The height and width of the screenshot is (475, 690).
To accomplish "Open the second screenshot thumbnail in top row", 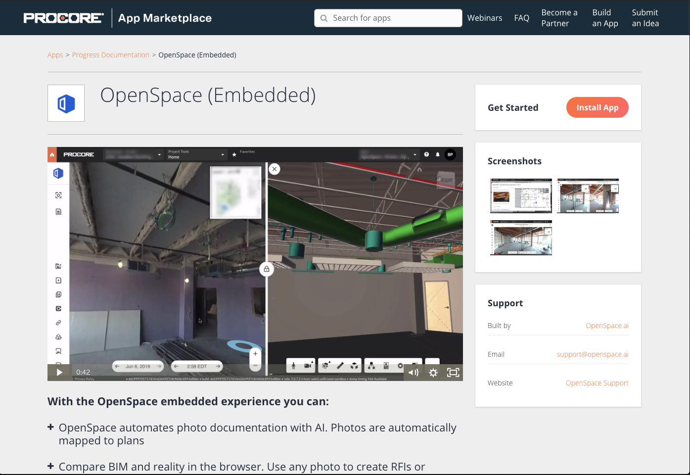I will pos(588,196).
